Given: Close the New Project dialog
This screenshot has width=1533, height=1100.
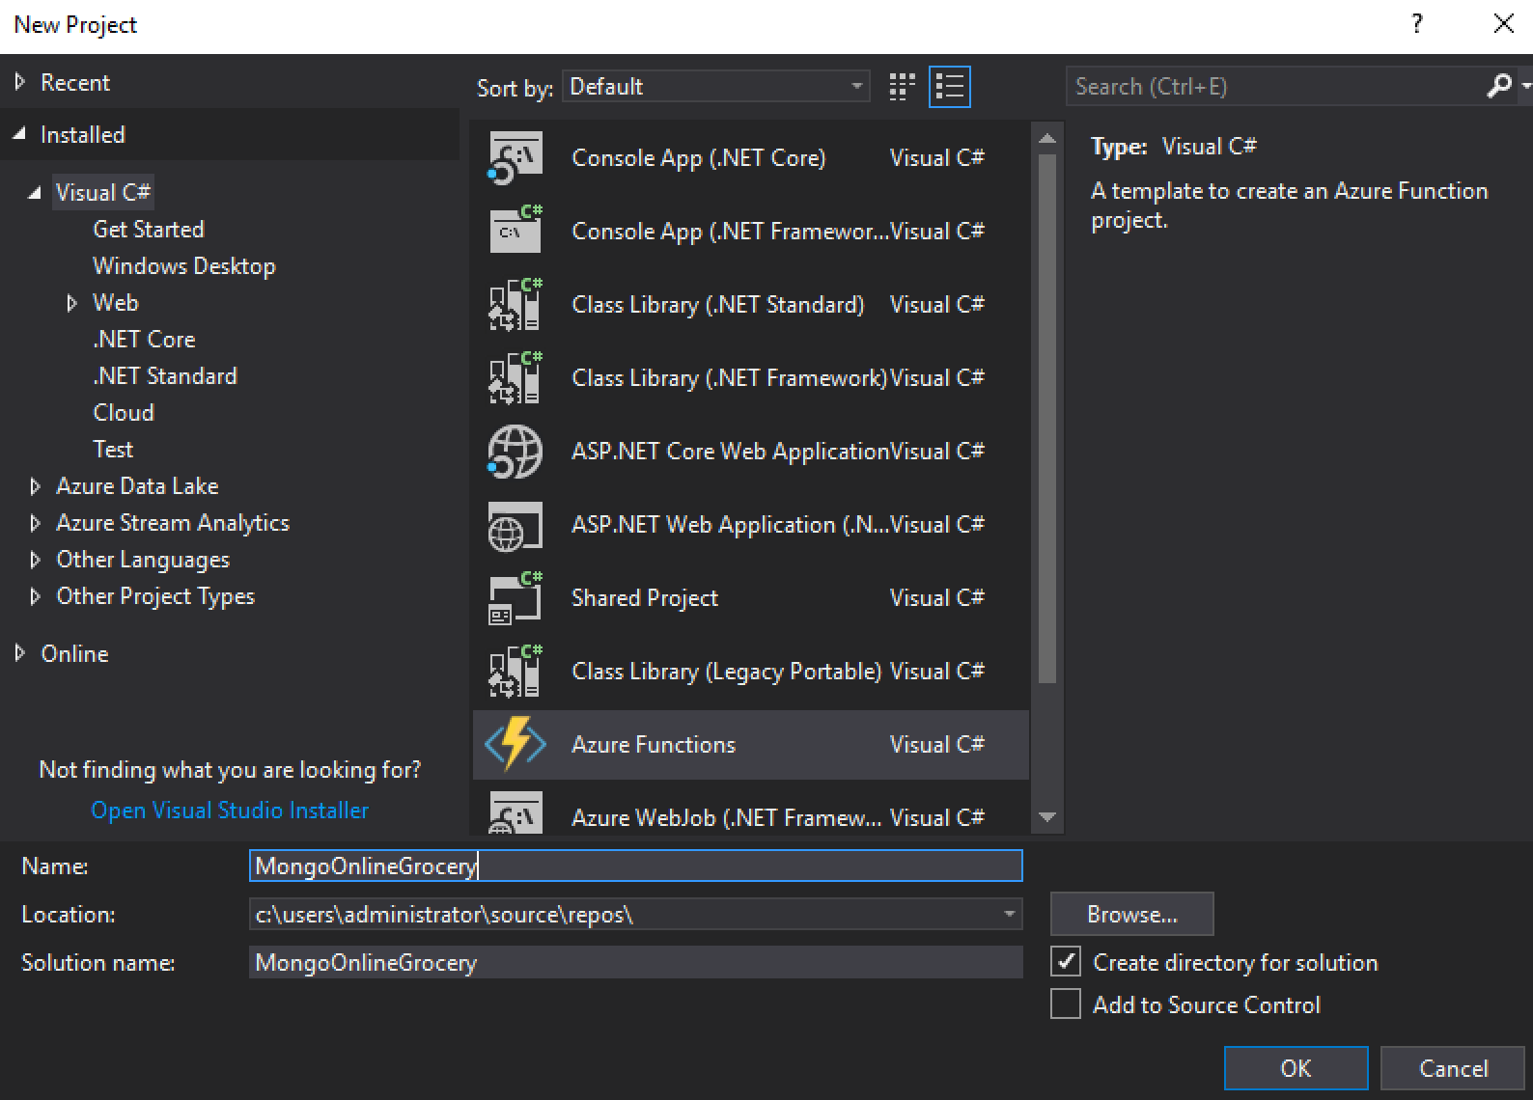Looking at the screenshot, I should pyautogui.click(x=1503, y=24).
